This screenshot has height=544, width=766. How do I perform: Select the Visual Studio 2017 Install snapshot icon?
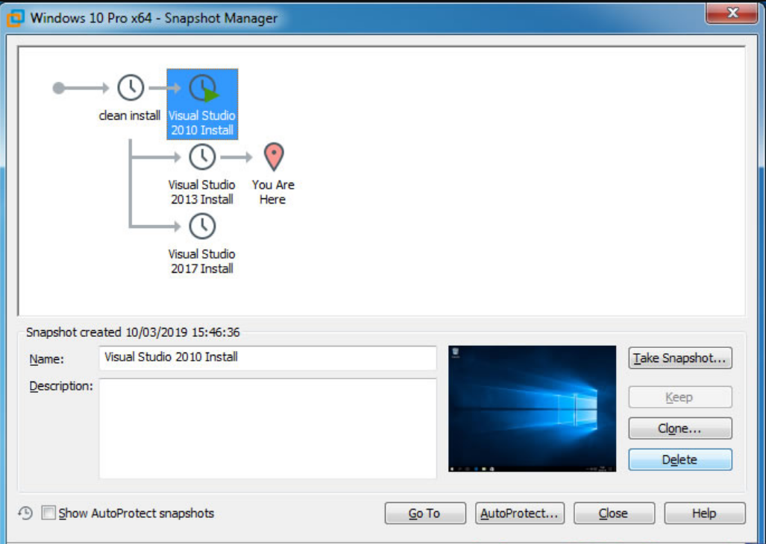[202, 227]
